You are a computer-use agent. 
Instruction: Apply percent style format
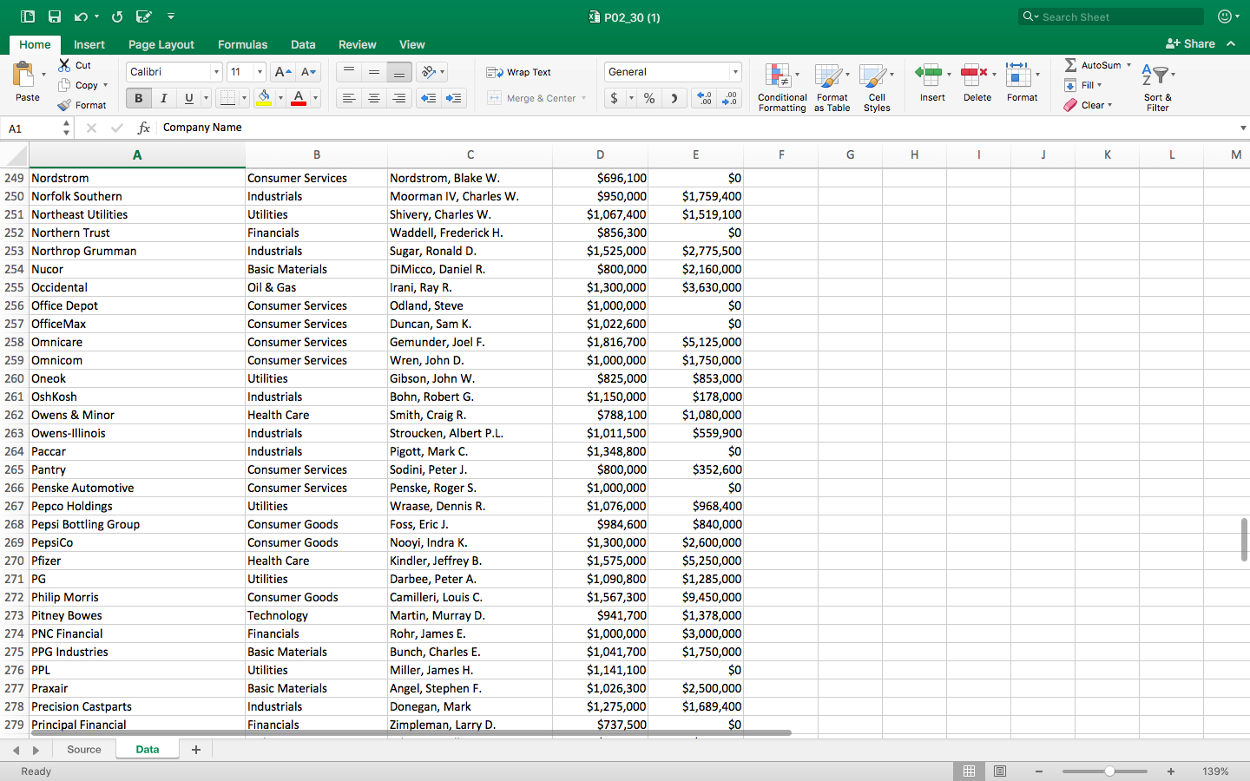tap(649, 98)
